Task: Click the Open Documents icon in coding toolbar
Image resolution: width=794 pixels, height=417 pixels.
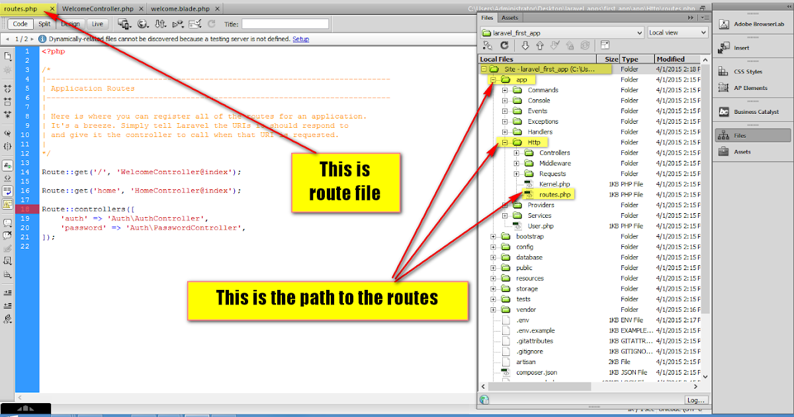Action: [x=8, y=57]
